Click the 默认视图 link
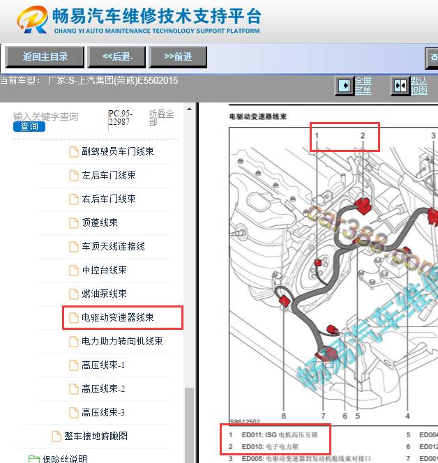This screenshot has height=463, width=438. tap(418, 85)
